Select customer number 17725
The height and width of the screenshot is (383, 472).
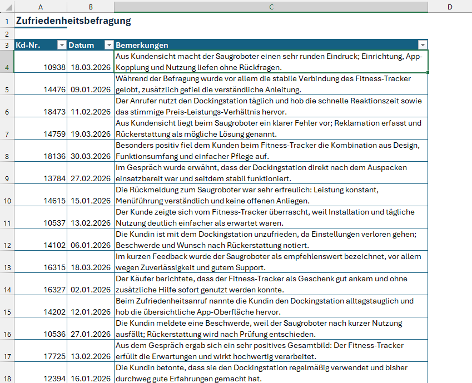[41, 351]
